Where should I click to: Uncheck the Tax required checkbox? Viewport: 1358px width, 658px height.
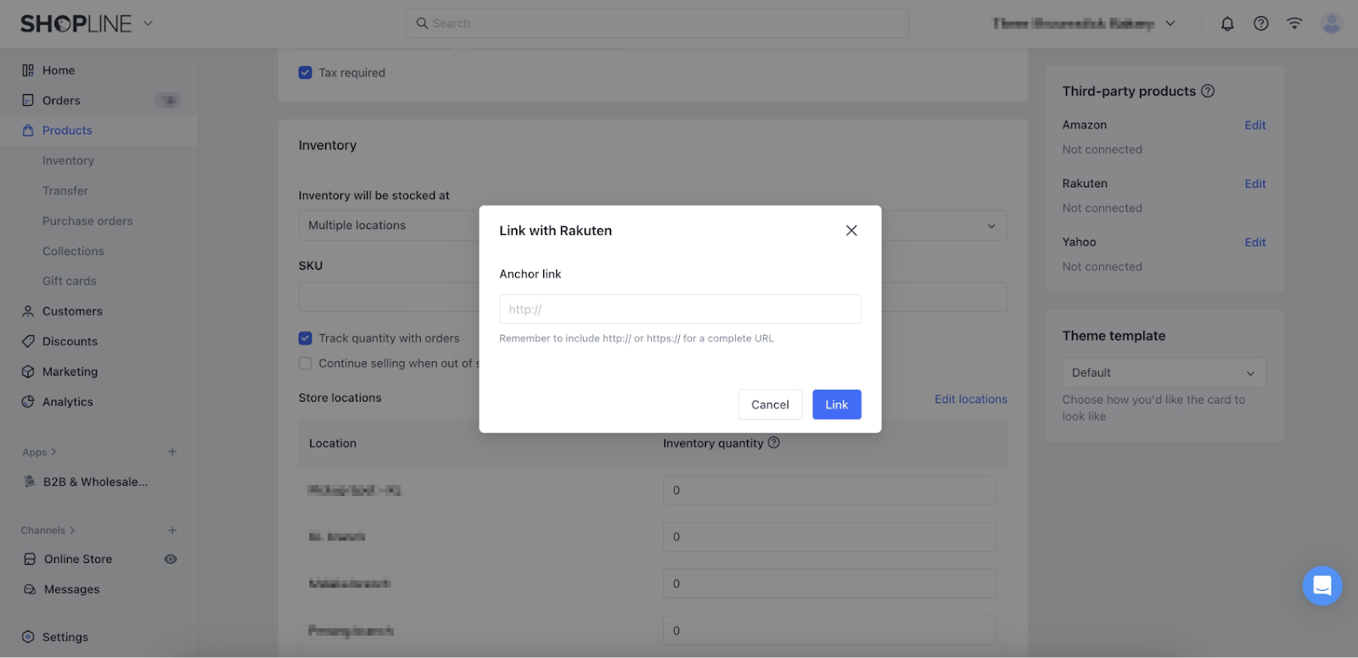coord(306,73)
